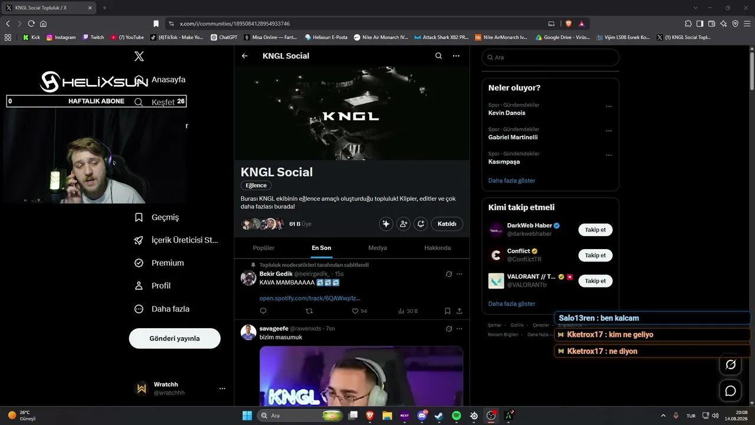The height and width of the screenshot is (425, 755).
Task: Open savagefe's profile avatar
Action: pyautogui.click(x=248, y=332)
